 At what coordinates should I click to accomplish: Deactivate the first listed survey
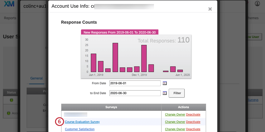tap(193, 115)
